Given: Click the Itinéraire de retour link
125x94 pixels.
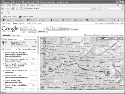Looking at the screenshot, I should (x=30, y=39).
